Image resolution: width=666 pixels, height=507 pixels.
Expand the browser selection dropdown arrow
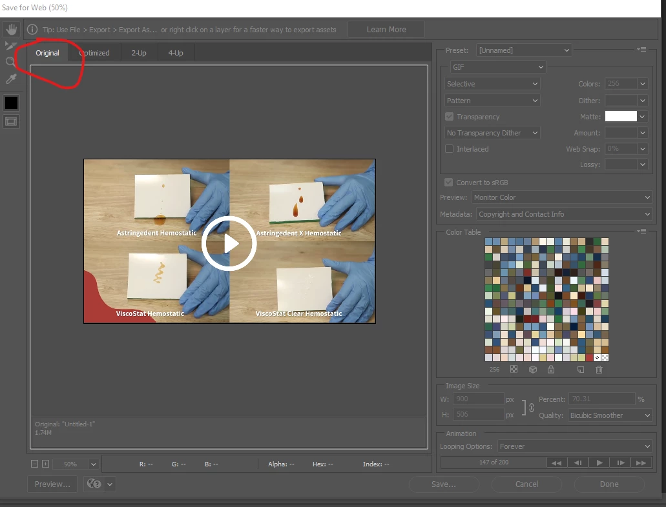point(110,484)
